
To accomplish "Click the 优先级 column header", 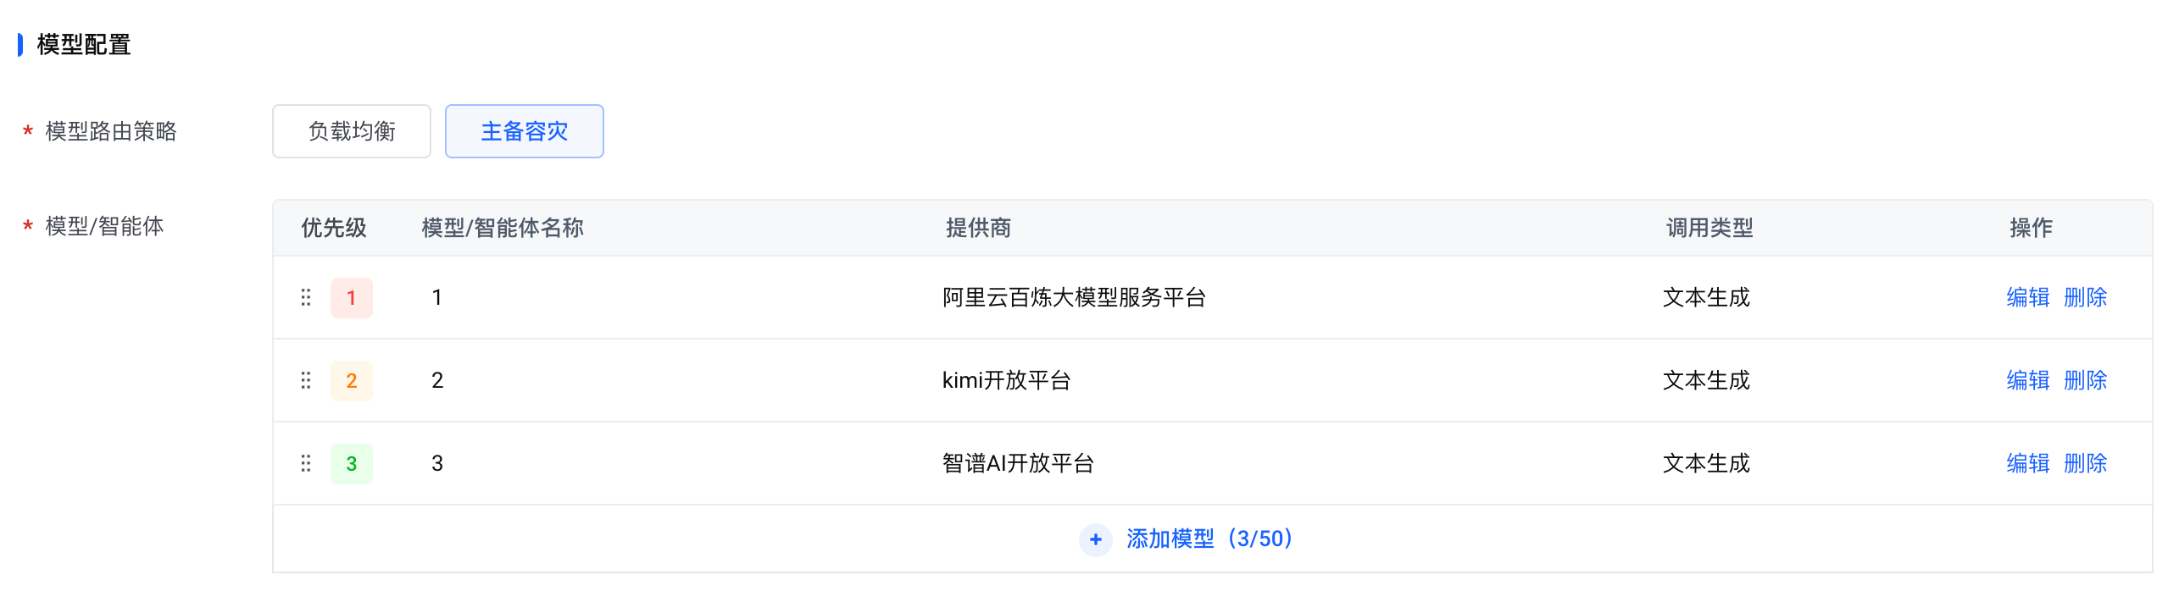I will coord(334,228).
